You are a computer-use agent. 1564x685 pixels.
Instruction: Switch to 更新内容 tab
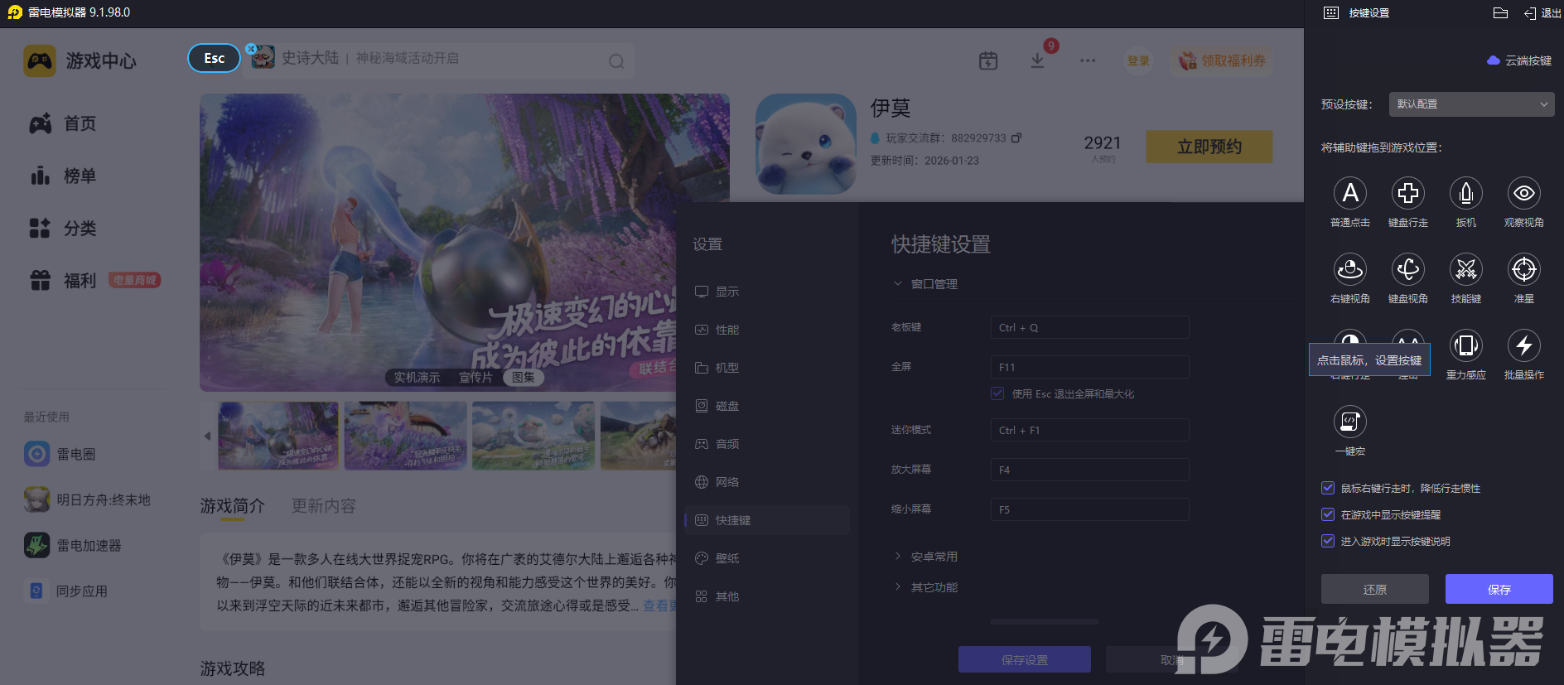coord(323,505)
